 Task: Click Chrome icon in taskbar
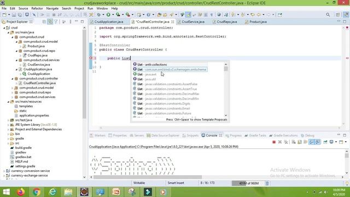37,192
